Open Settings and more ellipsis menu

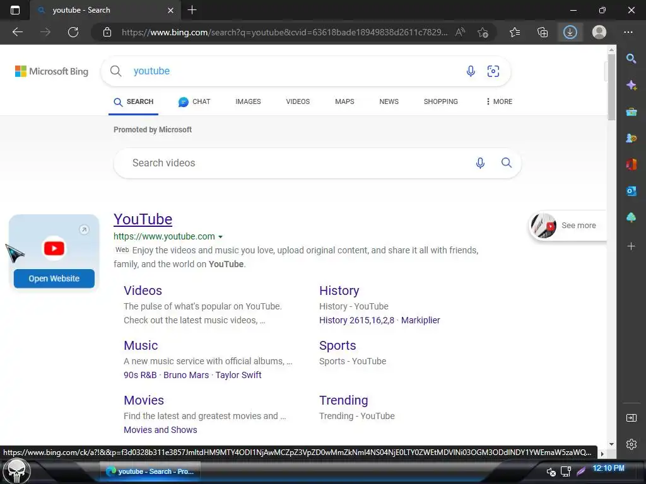628,32
